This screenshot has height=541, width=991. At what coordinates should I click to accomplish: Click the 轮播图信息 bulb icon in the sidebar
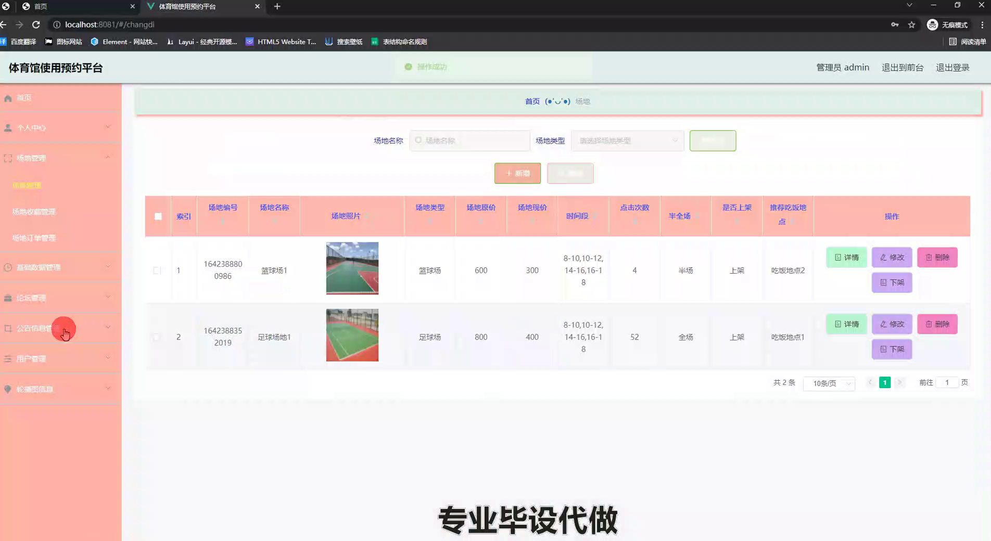(8, 389)
